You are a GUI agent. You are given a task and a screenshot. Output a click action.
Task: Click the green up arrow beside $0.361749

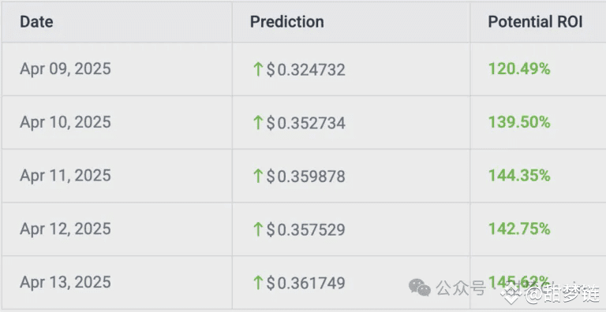(x=257, y=283)
